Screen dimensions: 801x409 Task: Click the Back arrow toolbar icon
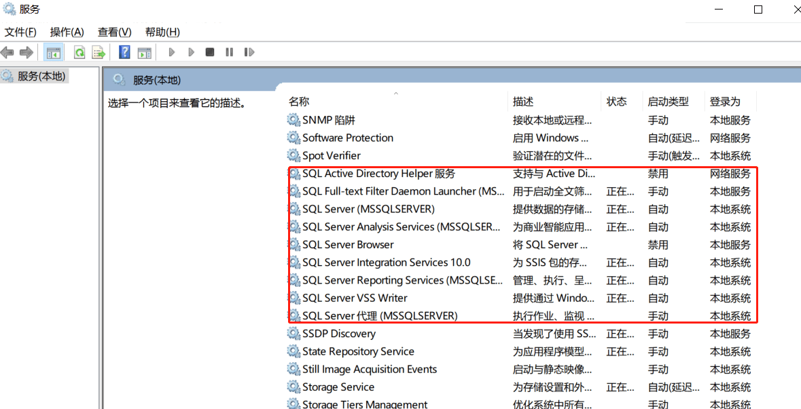[x=7, y=52]
